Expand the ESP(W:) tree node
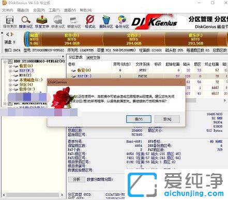The height and width of the screenshot is (200, 228). click(10, 71)
